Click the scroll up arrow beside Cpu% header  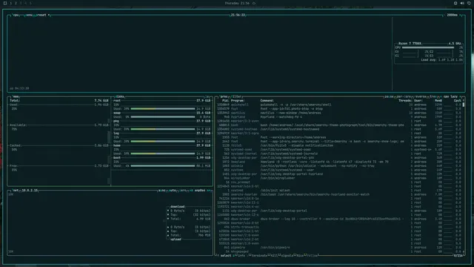[463, 101]
